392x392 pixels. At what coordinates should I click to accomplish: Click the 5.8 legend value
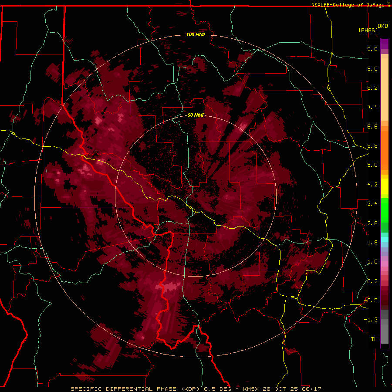pos(372,146)
